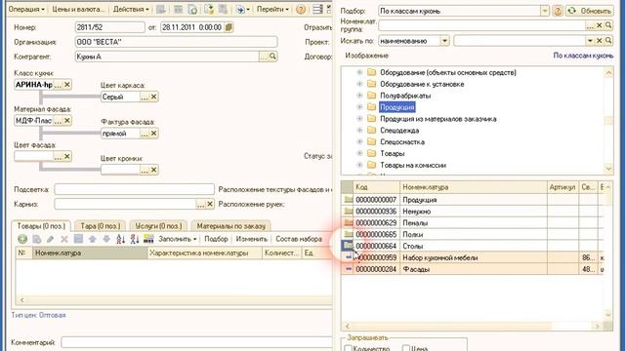Screen dimensions: 625x351
Task: Clear the Класс кухни value АРИНА
Action: (67, 85)
